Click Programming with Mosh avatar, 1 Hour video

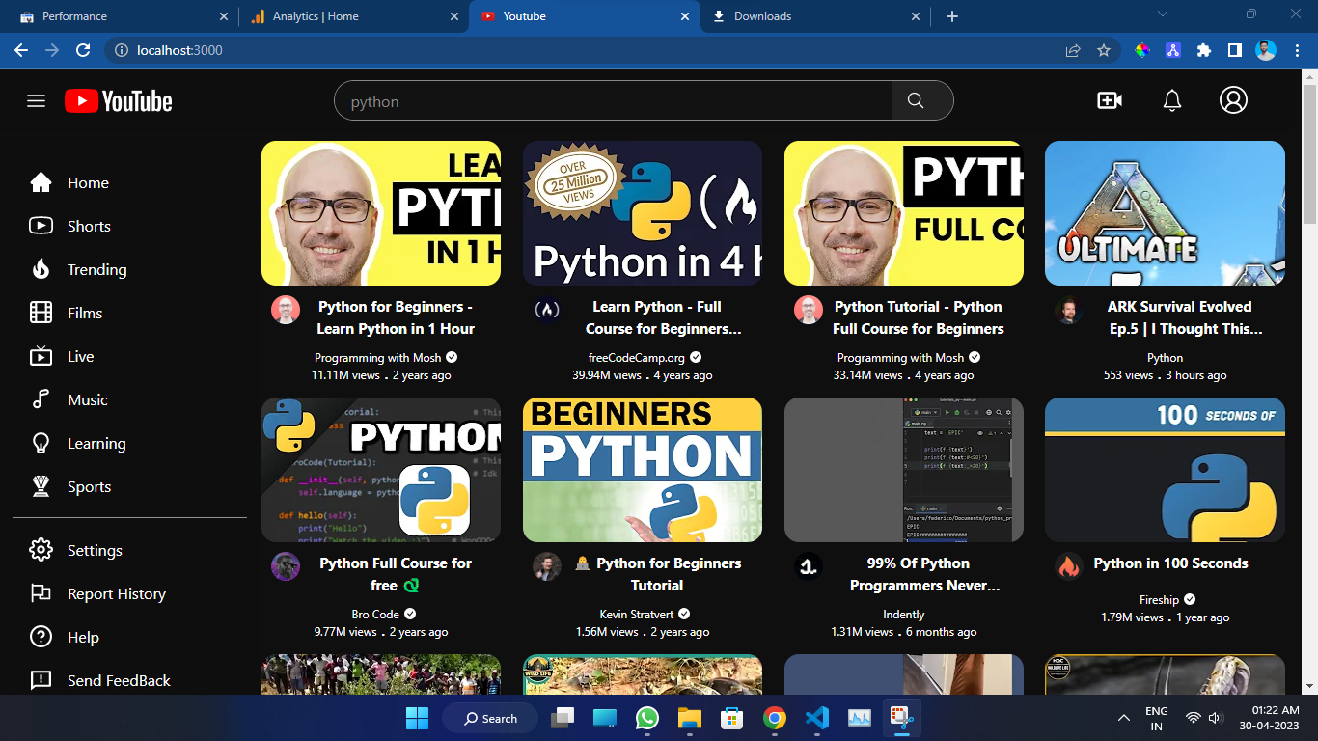[286, 310]
